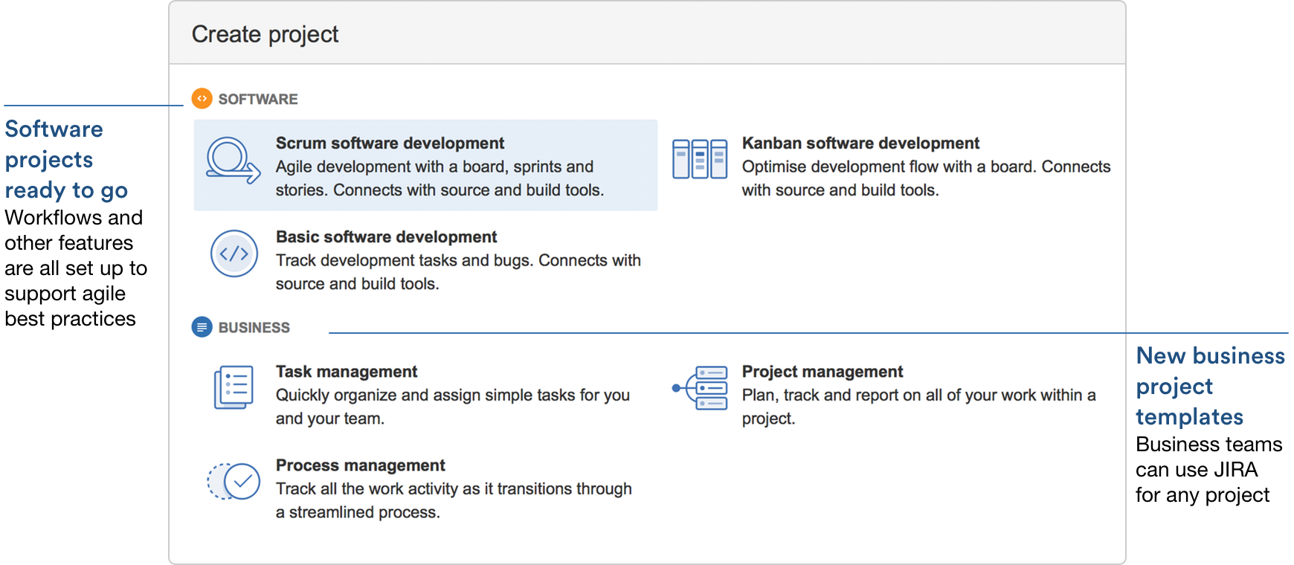1294x565 pixels.
Task: Click the Kanban board icon
Action: [699, 159]
